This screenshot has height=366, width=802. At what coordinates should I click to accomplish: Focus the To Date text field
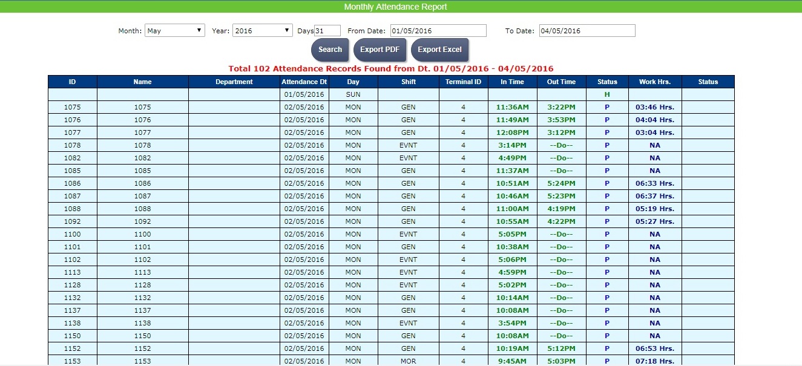click(587, 31)
